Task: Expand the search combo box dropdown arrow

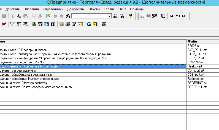Action: point(110,16)
